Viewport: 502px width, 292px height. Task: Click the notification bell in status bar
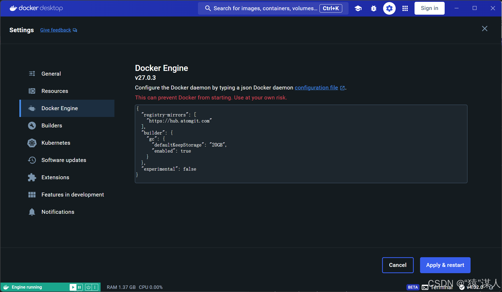click(491, 288)
